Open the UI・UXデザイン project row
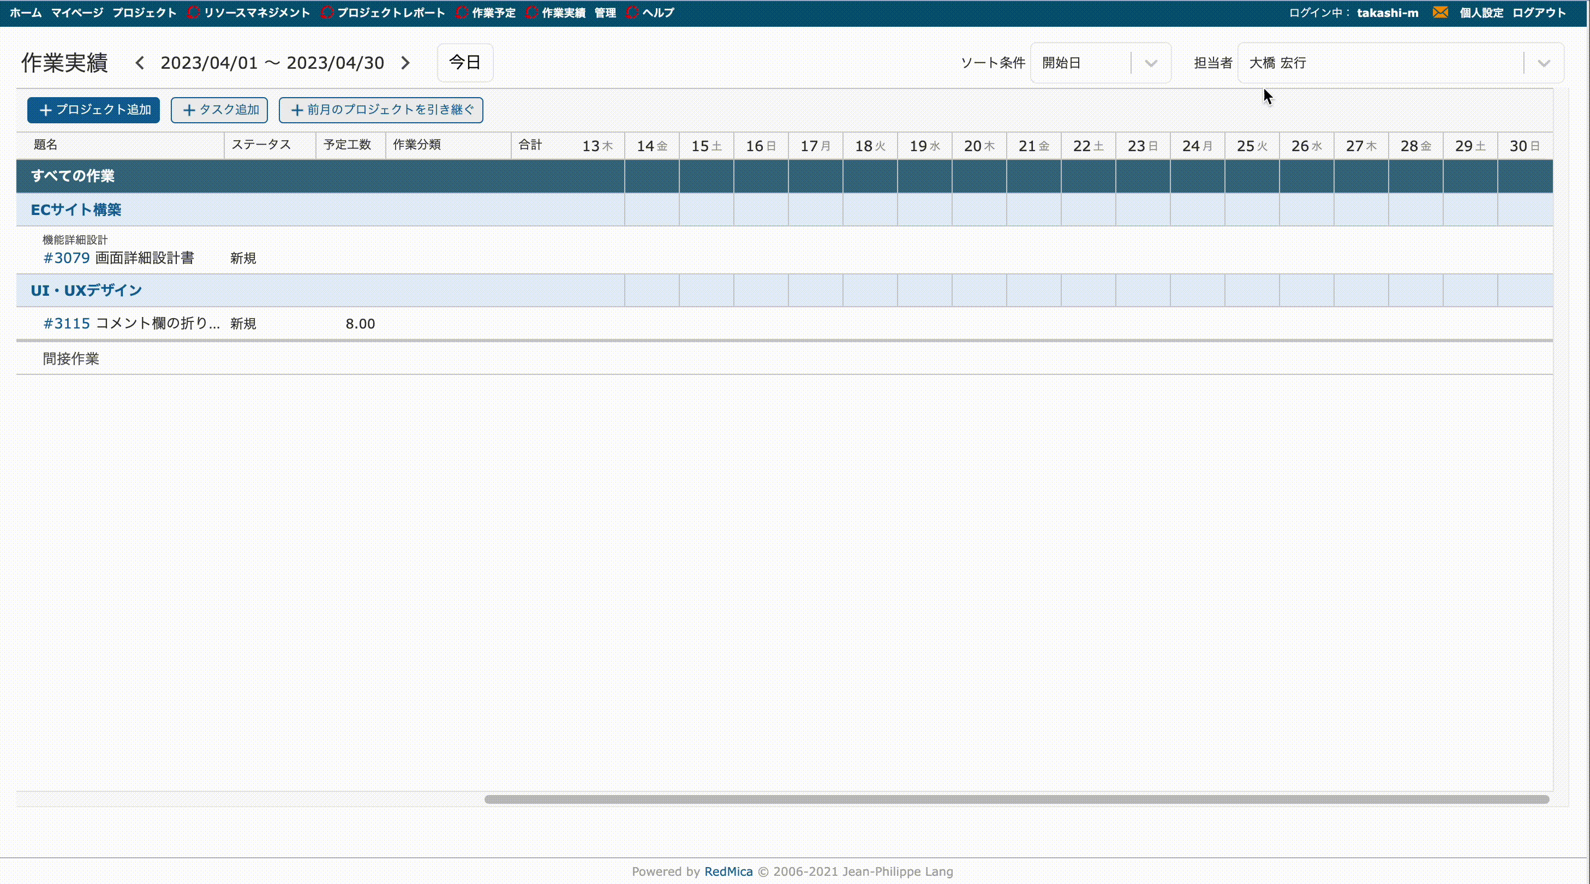 (86, 290)
